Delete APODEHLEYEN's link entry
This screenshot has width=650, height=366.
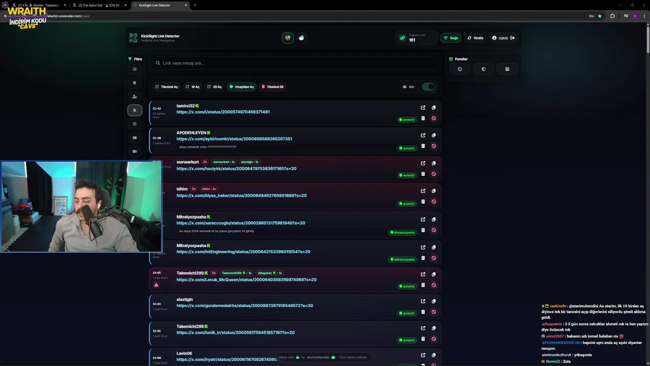[x=423, y=146]
